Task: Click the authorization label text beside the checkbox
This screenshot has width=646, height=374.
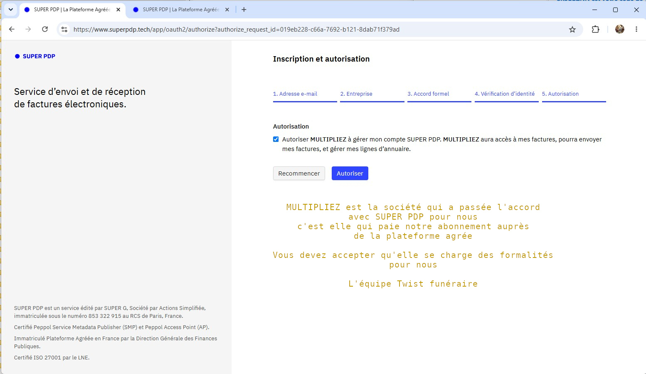Action: click(442, 144)
